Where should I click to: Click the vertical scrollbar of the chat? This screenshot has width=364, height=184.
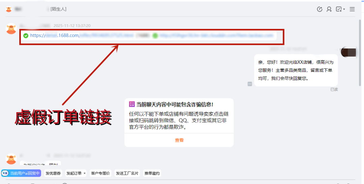pyautogui.click(x=360, y=53)
